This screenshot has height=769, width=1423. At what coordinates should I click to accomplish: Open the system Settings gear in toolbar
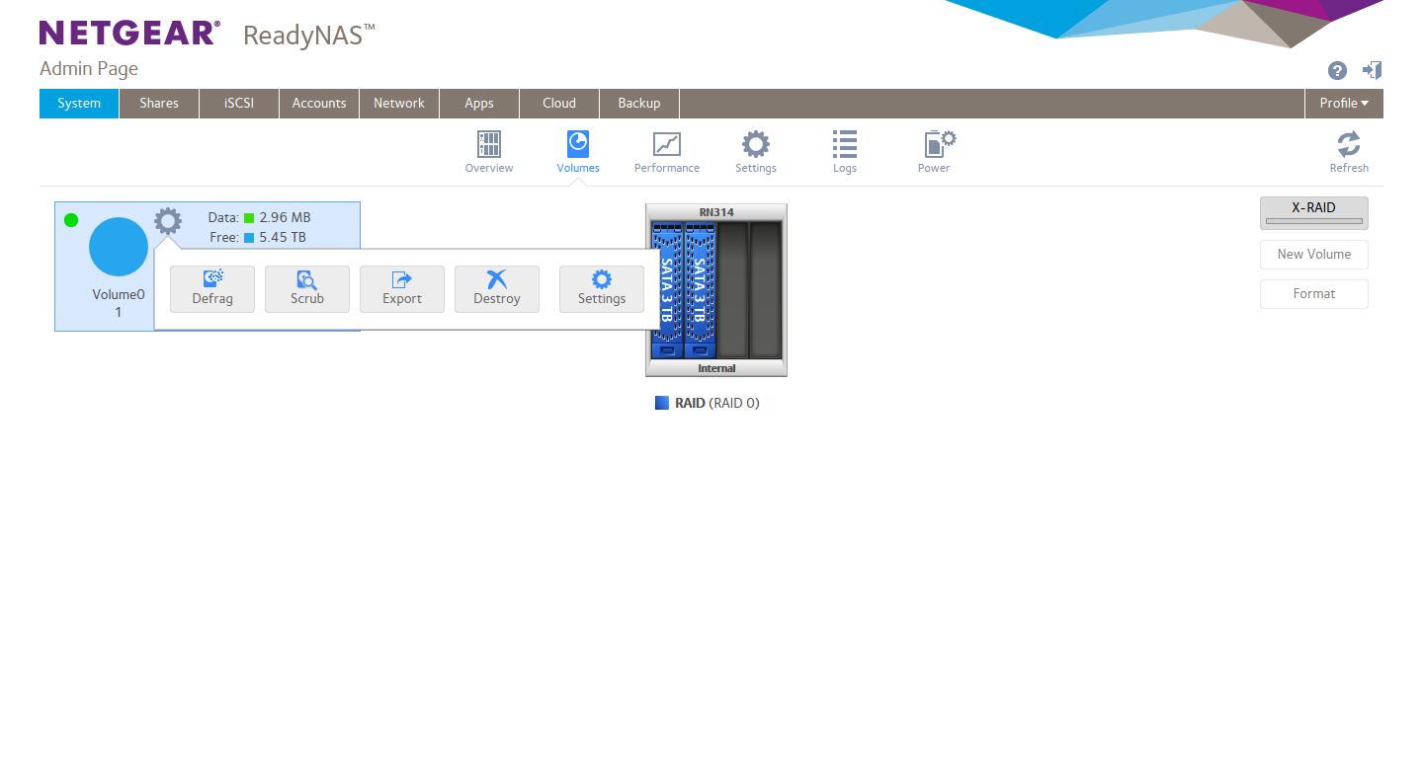tap(756, 152)
